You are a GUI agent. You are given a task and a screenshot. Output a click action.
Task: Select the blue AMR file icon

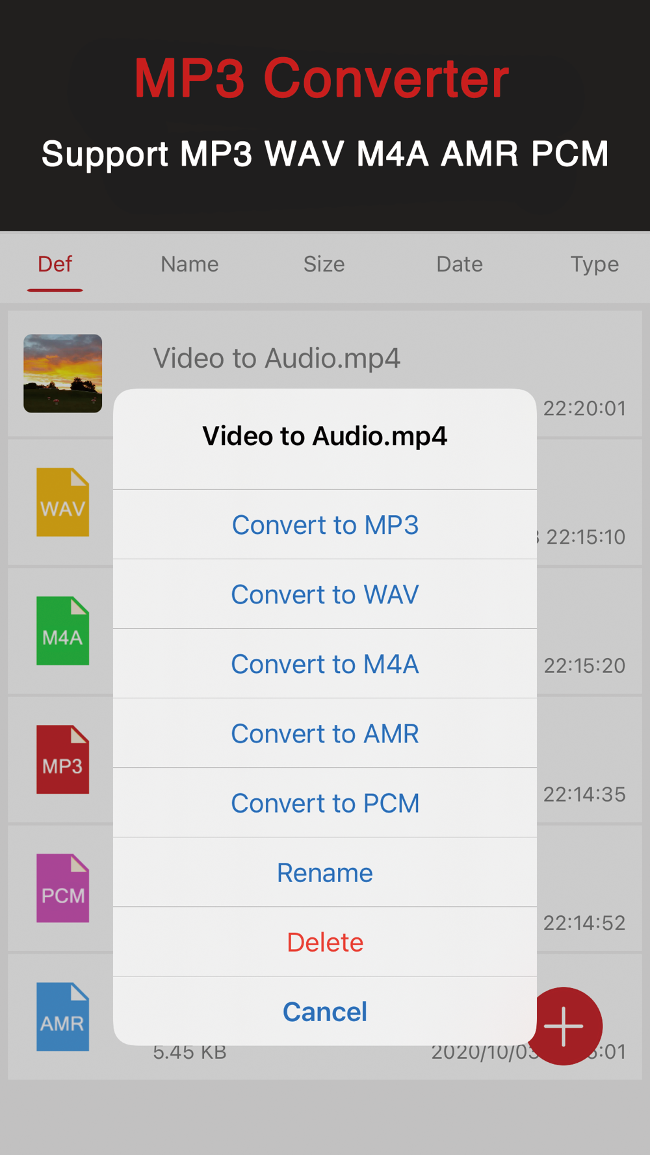pyautogui.click(x=62, y=1017)
